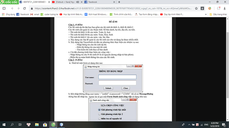Go back using the back arrow
Viewport: 229px width, 128px height.
(12, 9)
